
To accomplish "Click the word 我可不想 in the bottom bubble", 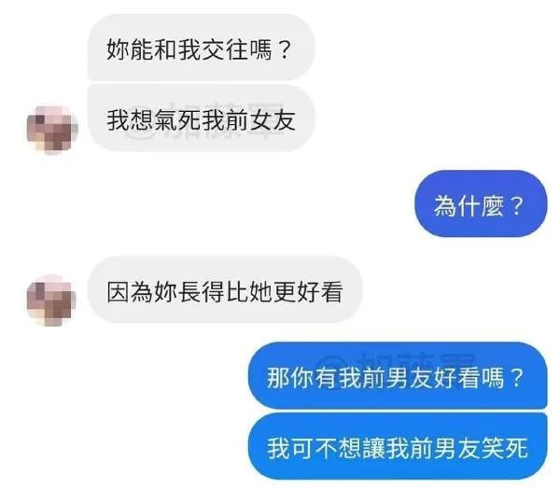I will click(x=315, y=448).
